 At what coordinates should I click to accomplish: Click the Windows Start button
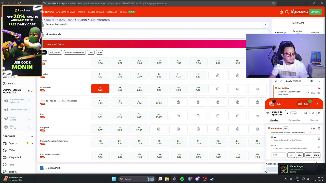click(x=114, y=179)
